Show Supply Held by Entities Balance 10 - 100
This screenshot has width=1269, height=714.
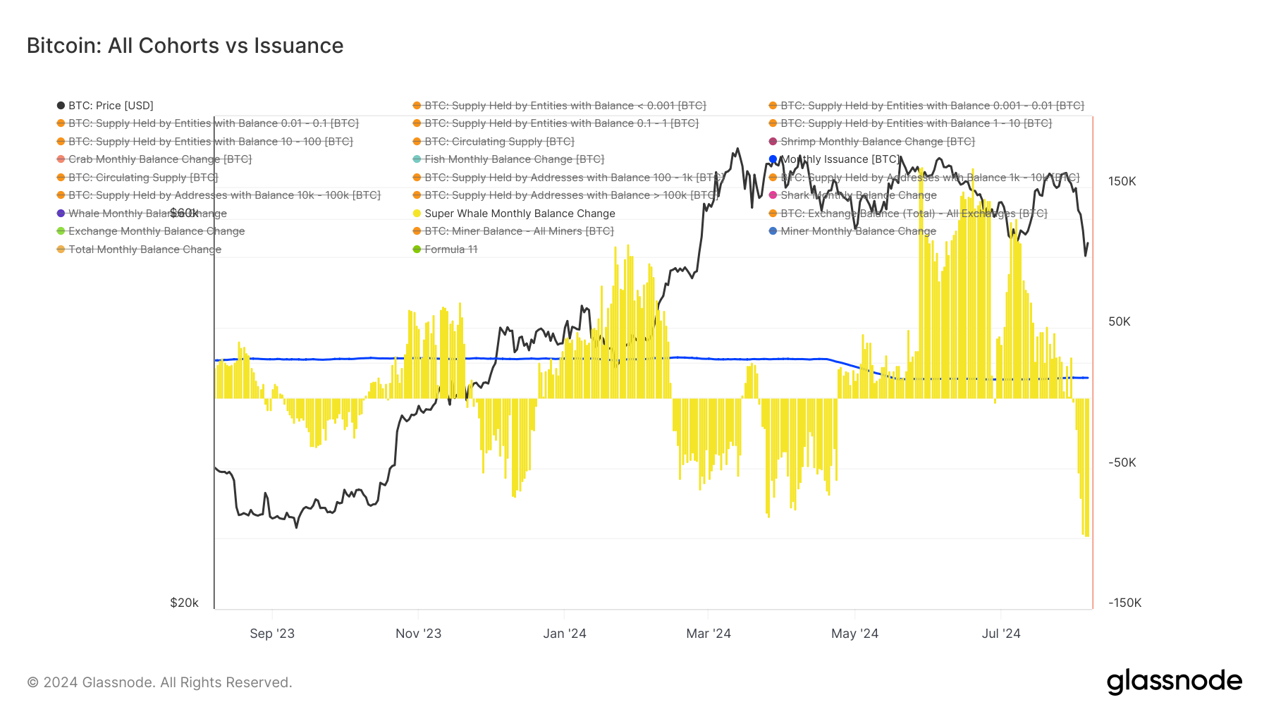pyautogui.click(x=204, y=142)
